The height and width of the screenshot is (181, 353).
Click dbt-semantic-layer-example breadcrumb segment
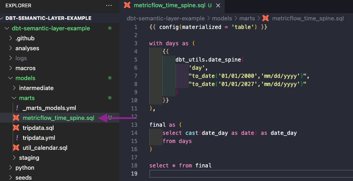click(166, 19)
